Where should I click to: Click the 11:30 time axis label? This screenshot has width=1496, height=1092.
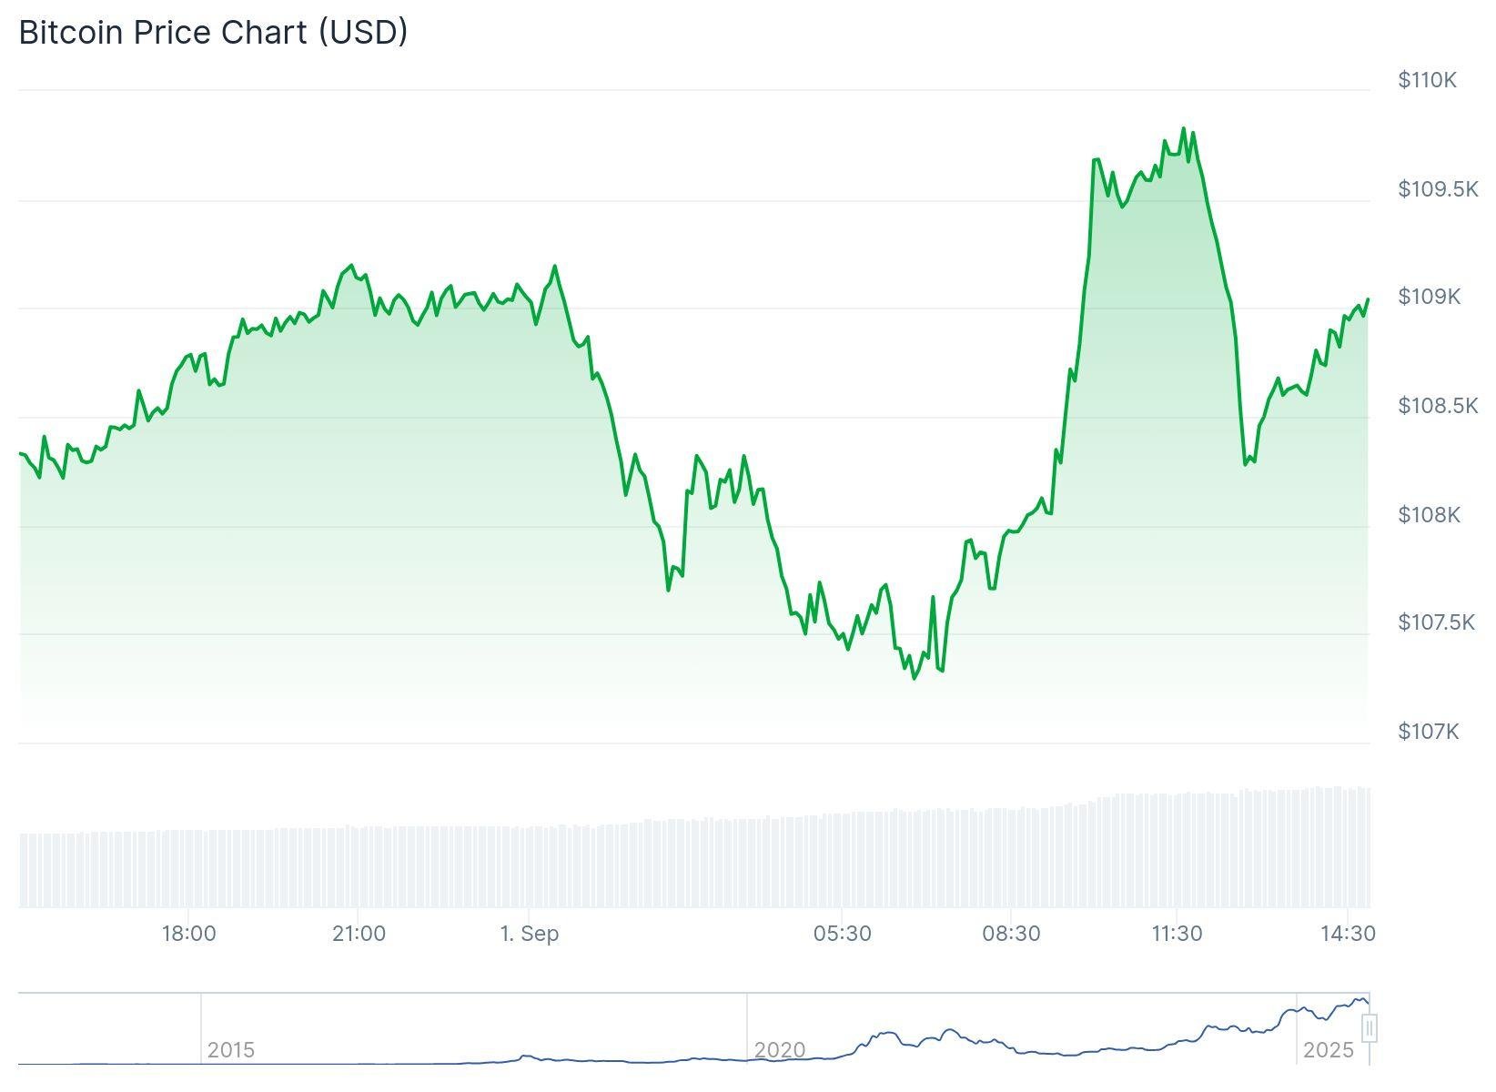click(1177, 934)
